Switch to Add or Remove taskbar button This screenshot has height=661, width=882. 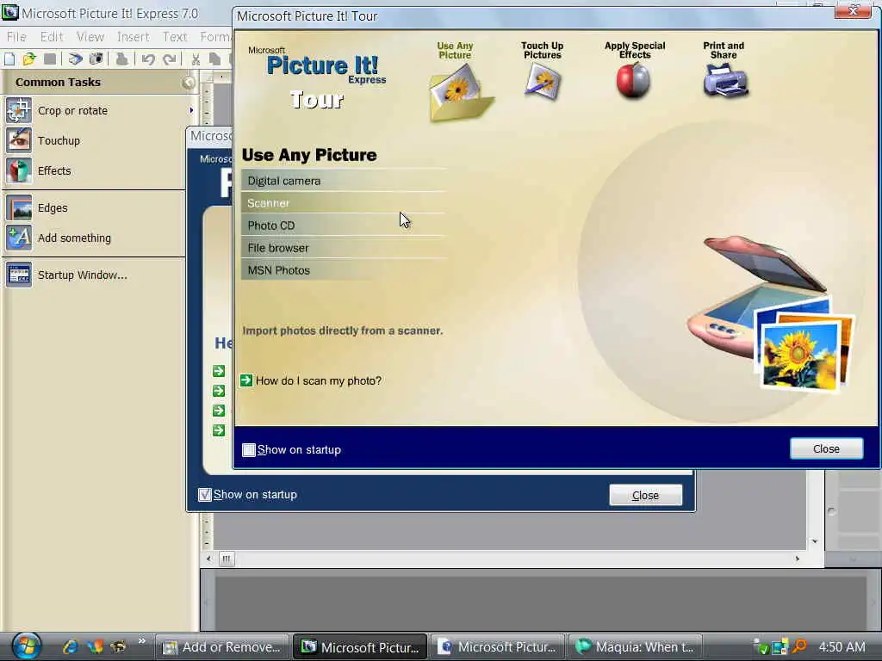222,647
